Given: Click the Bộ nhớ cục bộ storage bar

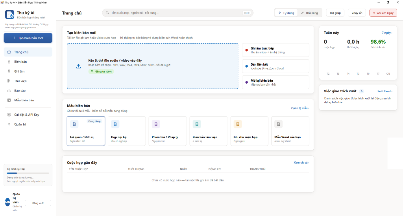Looking at the screenshot, I should tap(28, 173).
